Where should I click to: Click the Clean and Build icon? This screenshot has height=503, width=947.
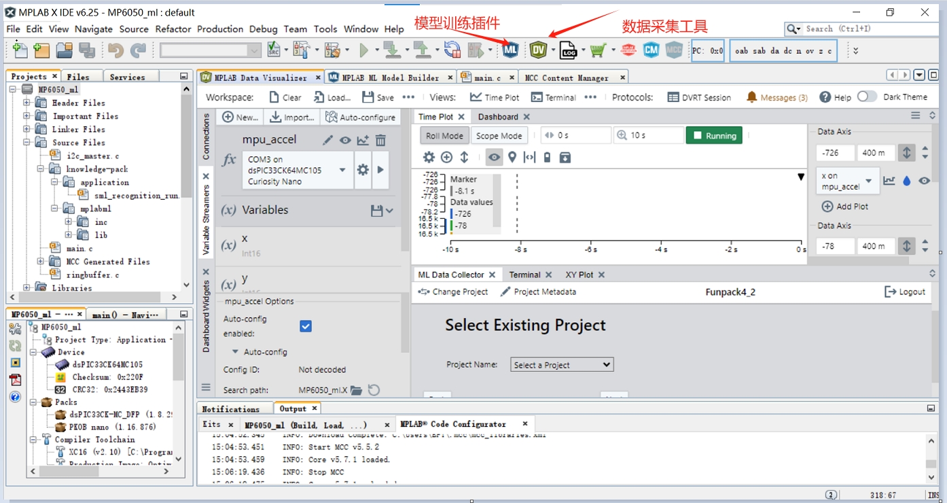coord(332,50)
